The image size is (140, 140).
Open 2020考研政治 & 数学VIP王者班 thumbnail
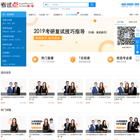coord(14,87)
